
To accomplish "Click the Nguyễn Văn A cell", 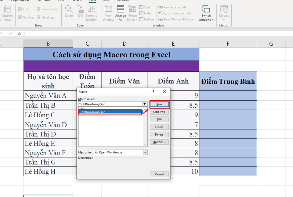I will tap(48, 95).
